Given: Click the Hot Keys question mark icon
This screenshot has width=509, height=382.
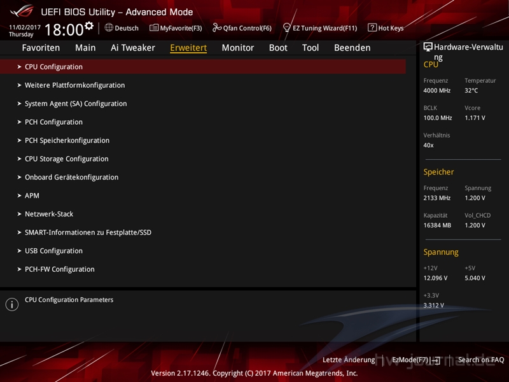Looking at the screenshot, I should 372,27.
